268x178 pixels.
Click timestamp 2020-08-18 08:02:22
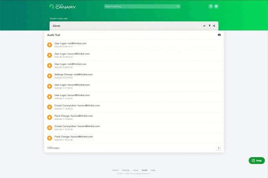click(x=63, y=57)
